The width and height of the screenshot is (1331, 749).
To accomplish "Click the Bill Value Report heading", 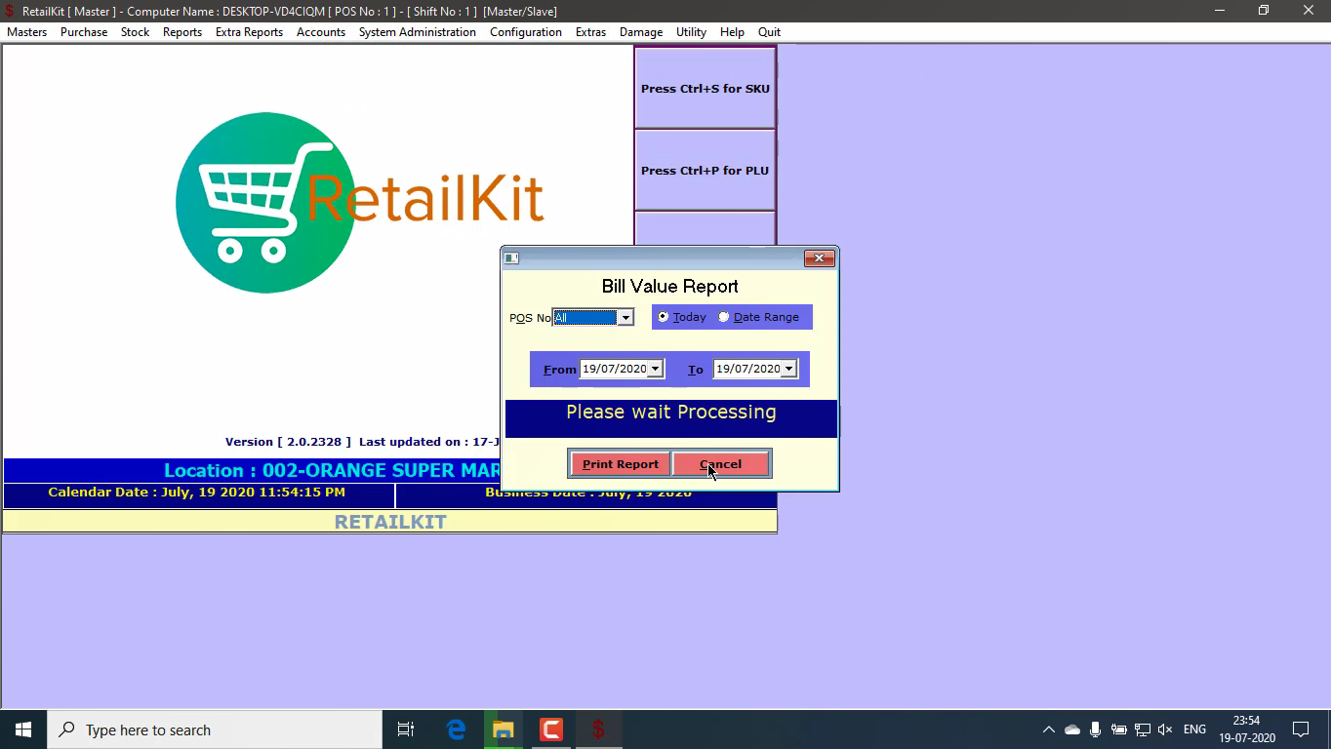I will pos(670,286).
